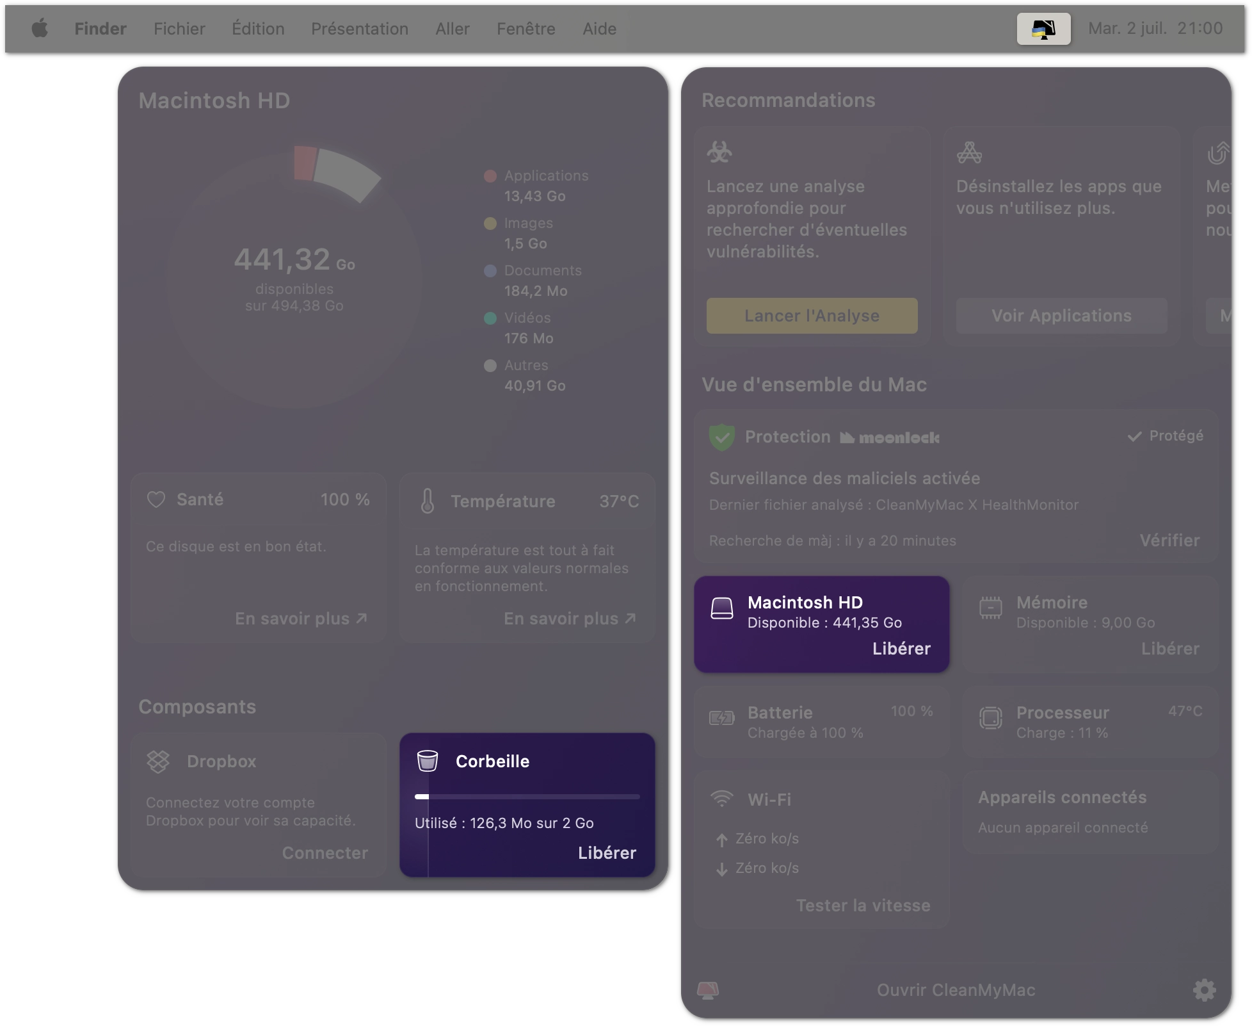This screenshot has height=1026, width=1252.
Task: Expand Voir Applications recommendations
Action: [x=1061, y=315]
